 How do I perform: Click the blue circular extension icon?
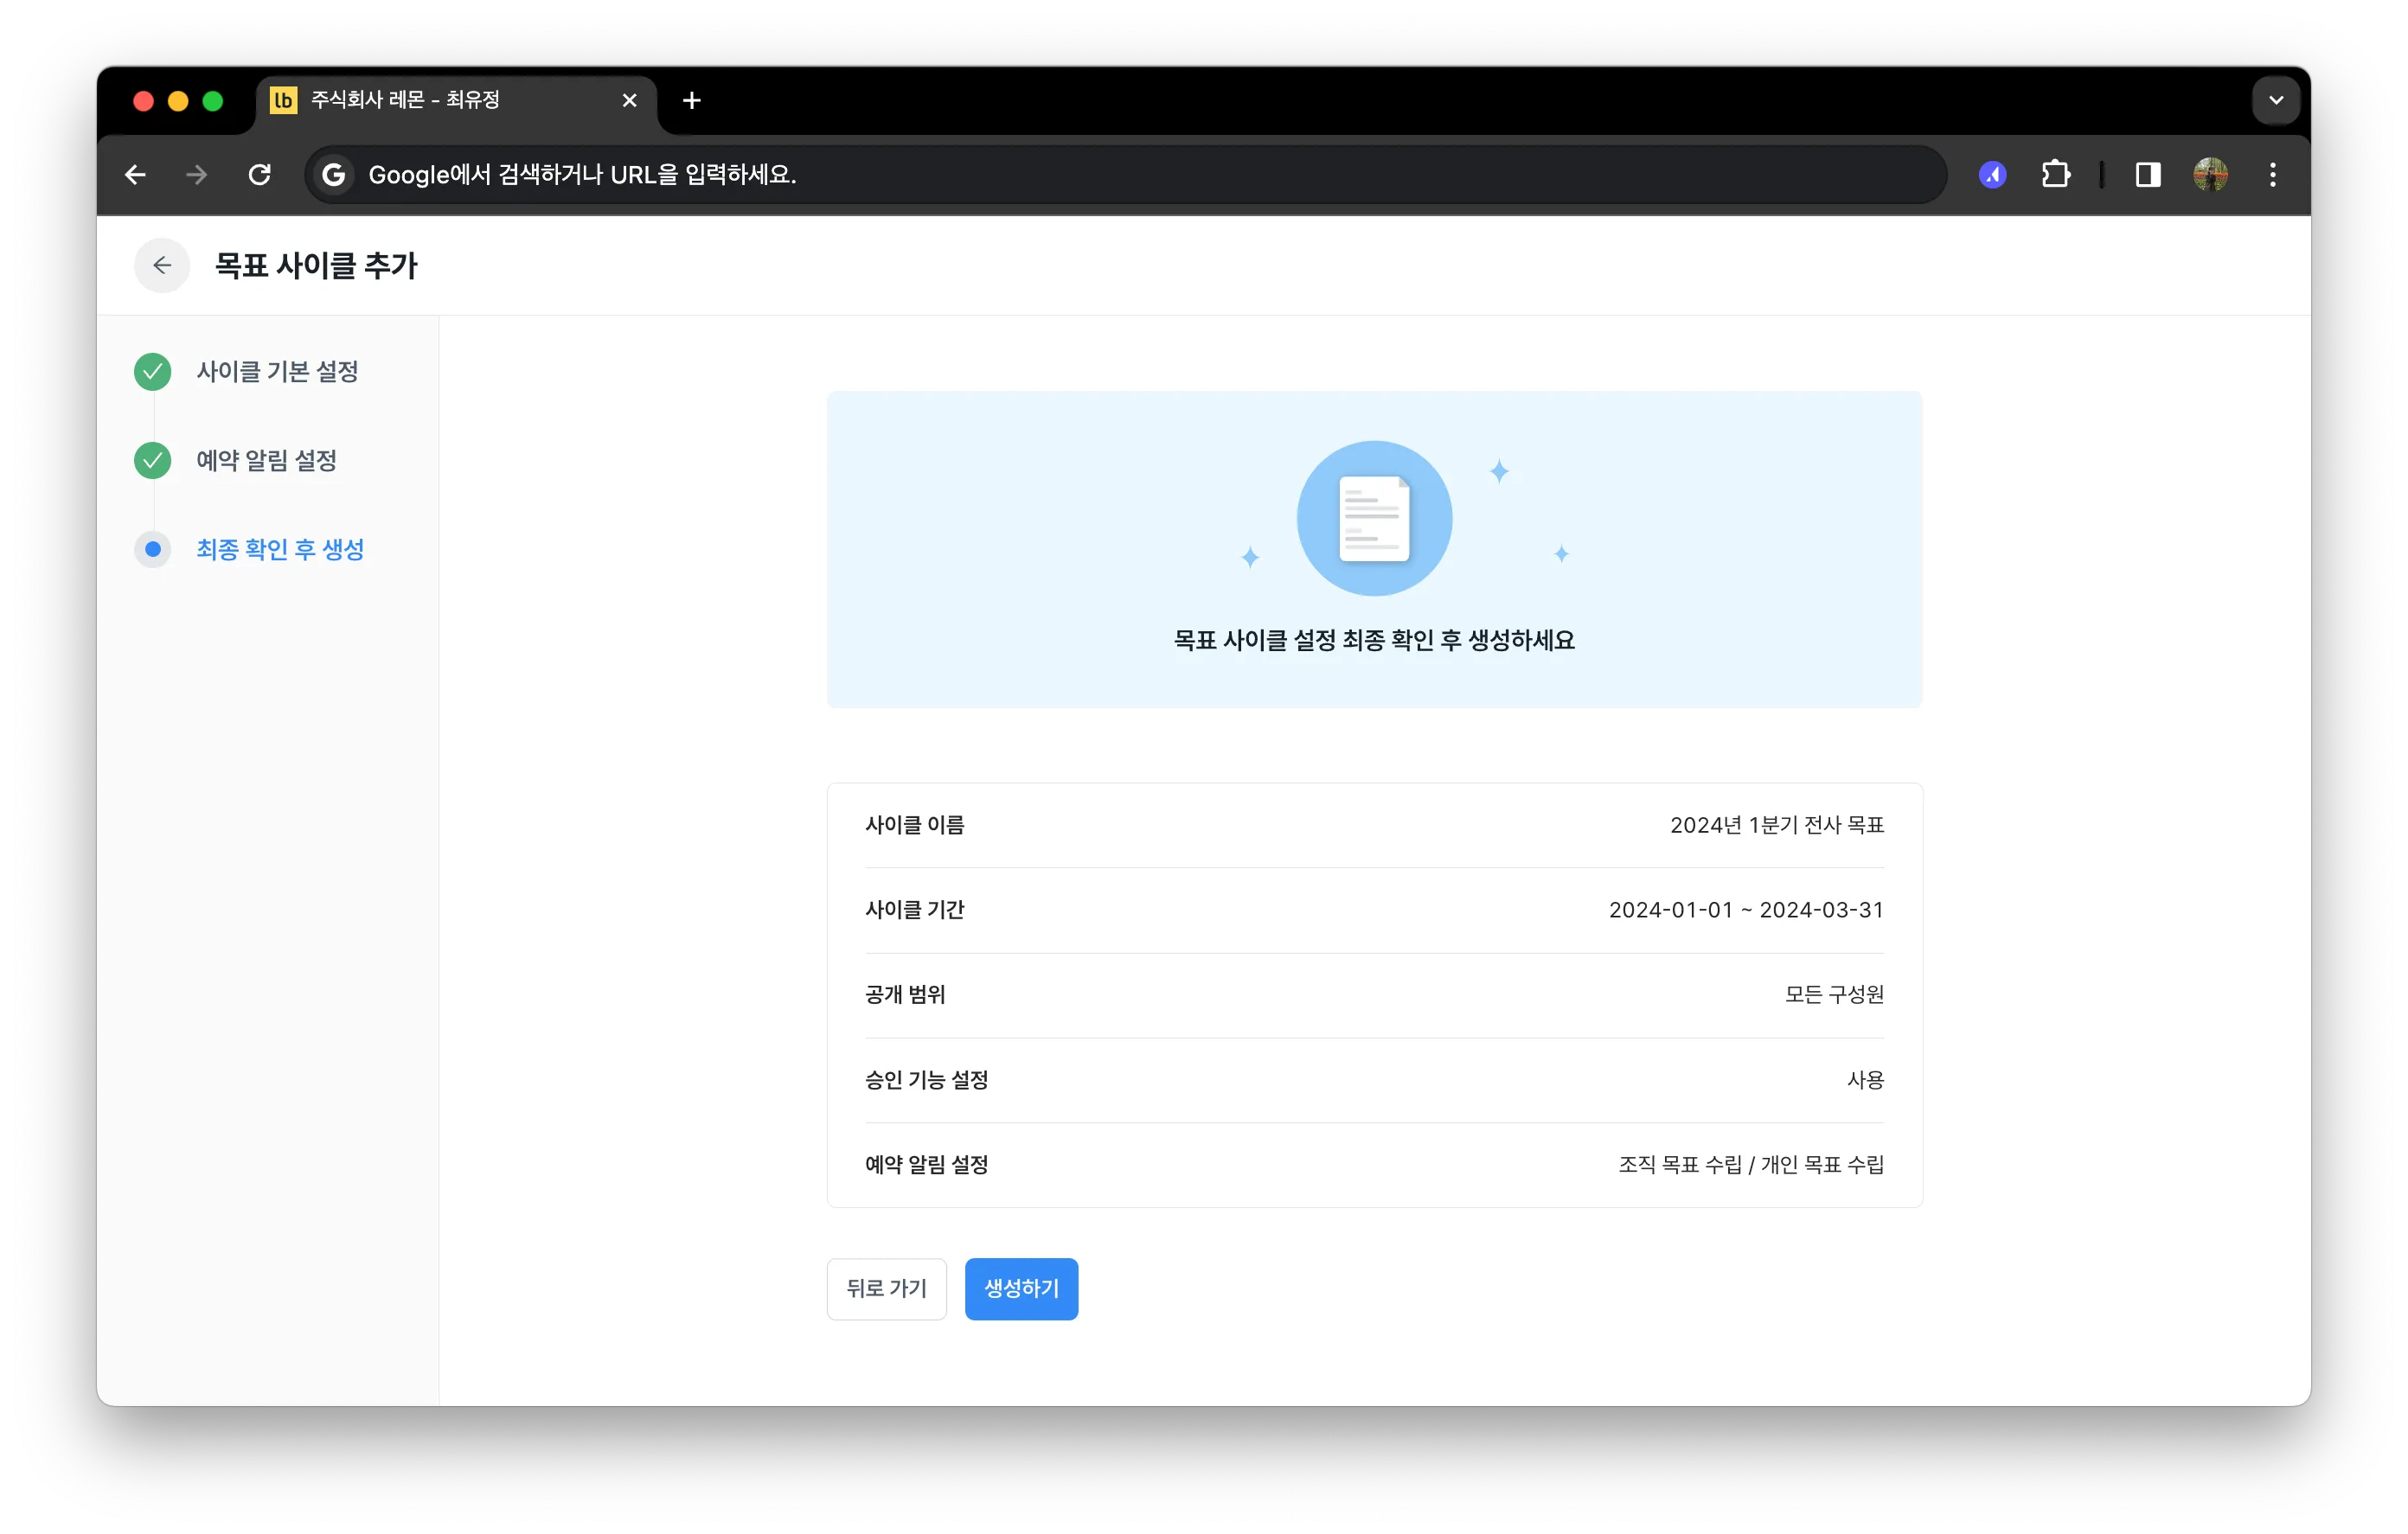tap(1993, 175)
